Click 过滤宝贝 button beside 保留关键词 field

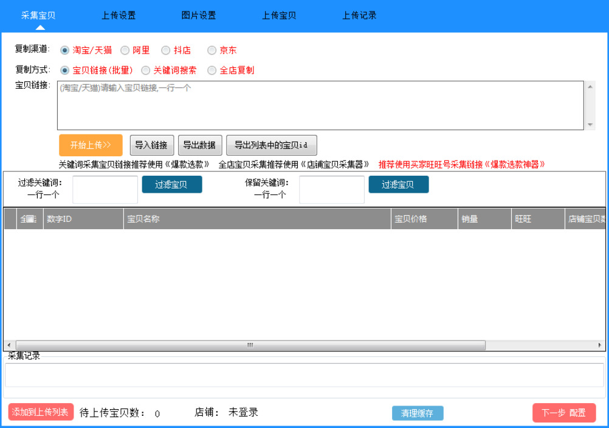click(398, 185)
